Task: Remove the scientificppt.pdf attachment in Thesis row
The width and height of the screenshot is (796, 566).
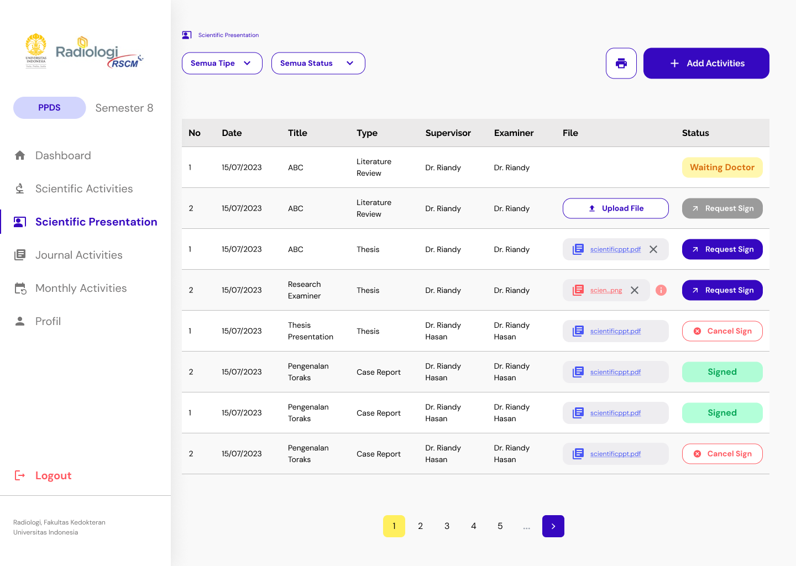Action: 653,249
